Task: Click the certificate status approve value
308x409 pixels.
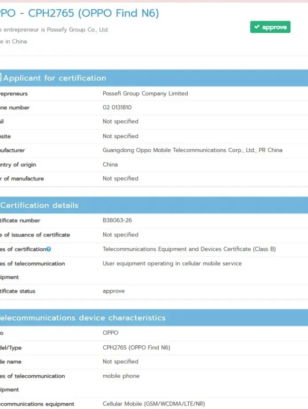Action: tap(113, 291)
